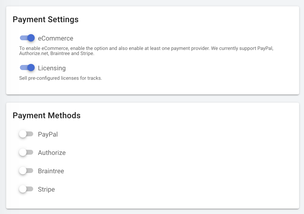Turn on the Stripe toggle switch
The image size is (304, 214).
26,189
